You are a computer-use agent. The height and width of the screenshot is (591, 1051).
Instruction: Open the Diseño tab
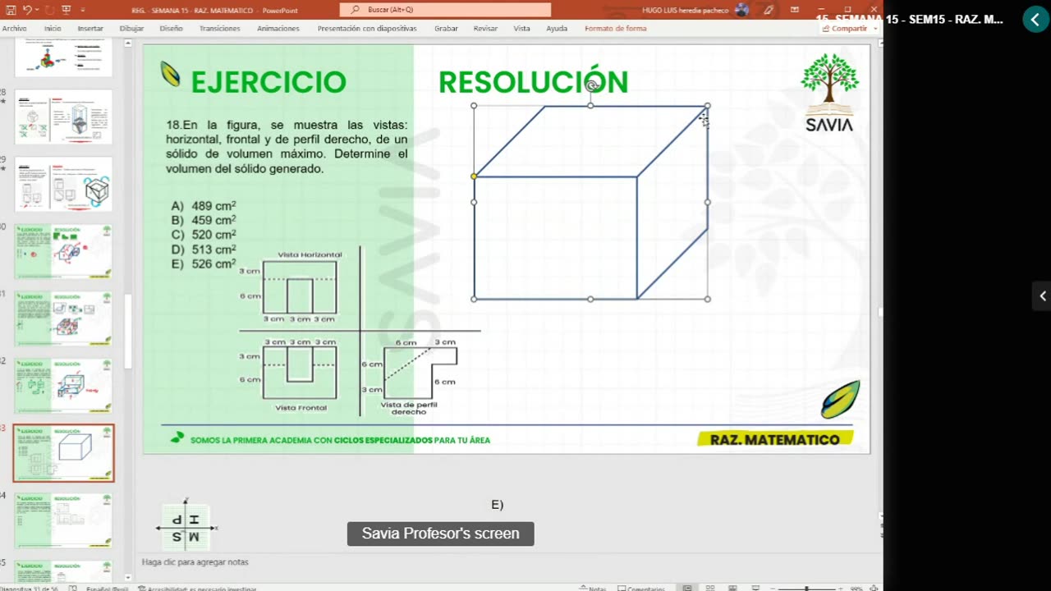click(172, 28)
